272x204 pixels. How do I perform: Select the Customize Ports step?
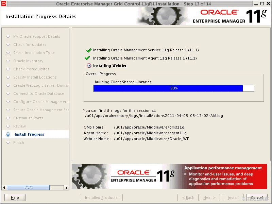coord(28,118)
